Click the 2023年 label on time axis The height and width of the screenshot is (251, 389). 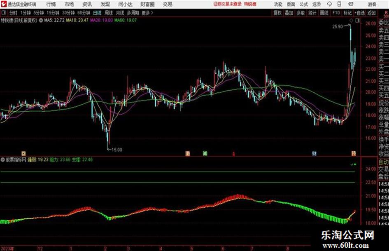point(7,249)
